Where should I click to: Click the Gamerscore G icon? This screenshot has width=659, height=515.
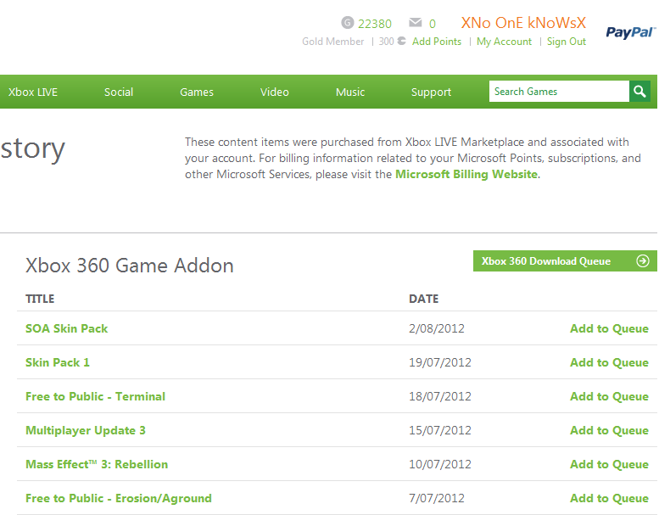pyautogui.click(x=348, y=22)
